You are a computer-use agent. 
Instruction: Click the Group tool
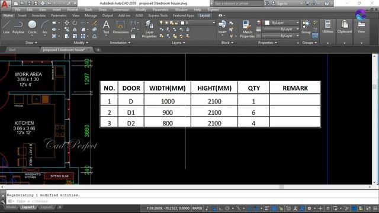[306, 27]
